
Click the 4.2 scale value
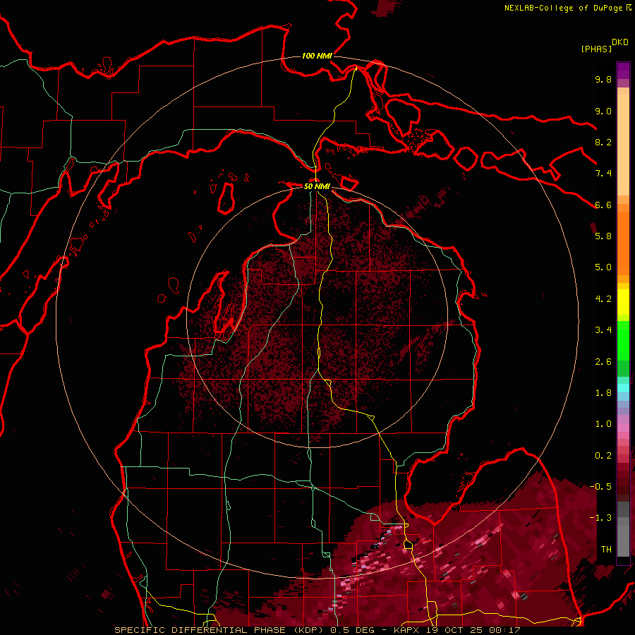point(603,299)
